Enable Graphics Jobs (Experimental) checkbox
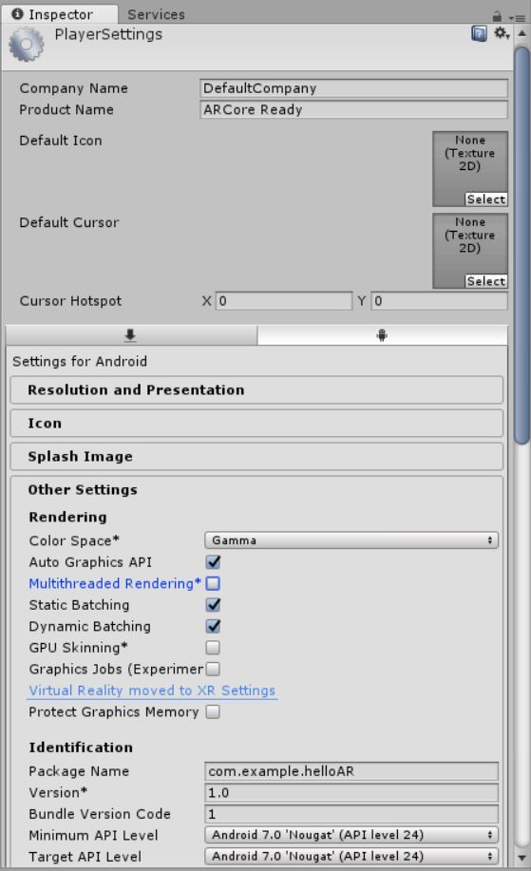This screenshot has height=871, width=531. pos(213,669)
